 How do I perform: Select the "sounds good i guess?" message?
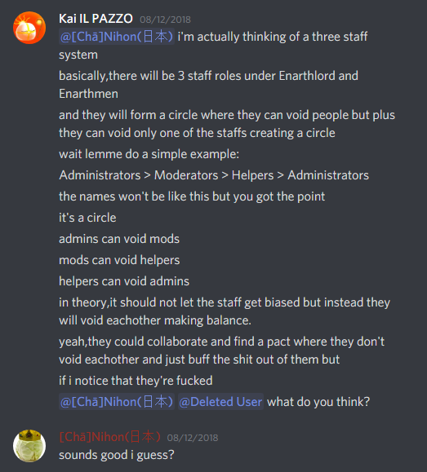(x=117, y=455)
